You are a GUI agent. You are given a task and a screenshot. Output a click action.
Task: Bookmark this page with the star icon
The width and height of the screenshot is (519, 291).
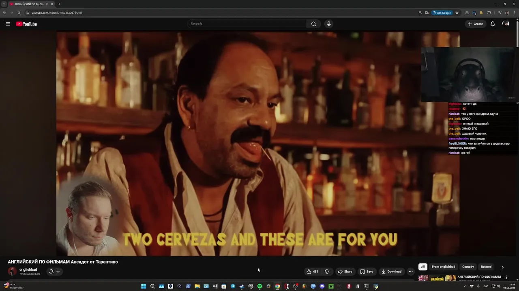coord(457,13)
